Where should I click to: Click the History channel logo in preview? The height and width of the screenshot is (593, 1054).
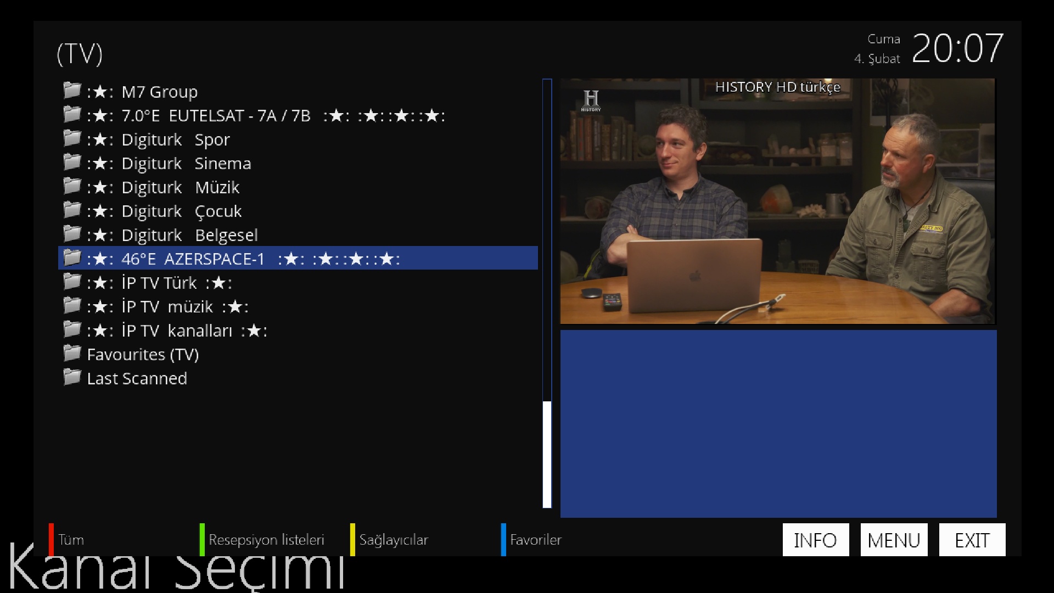(591, 100)
